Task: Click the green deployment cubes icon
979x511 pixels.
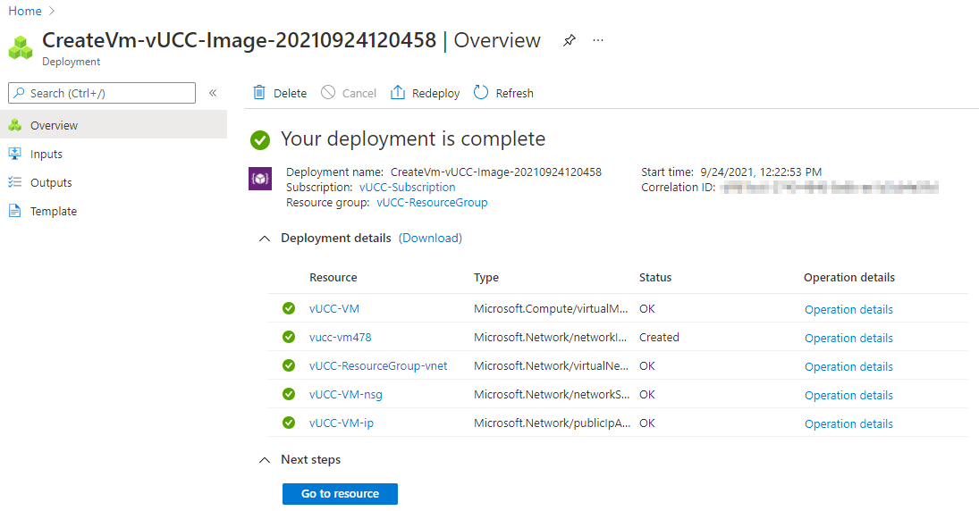Action: (21, 46)
